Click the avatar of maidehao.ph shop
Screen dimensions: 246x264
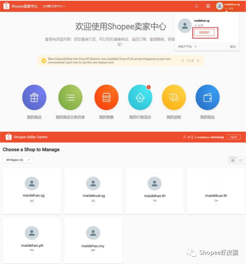(32, 233)
